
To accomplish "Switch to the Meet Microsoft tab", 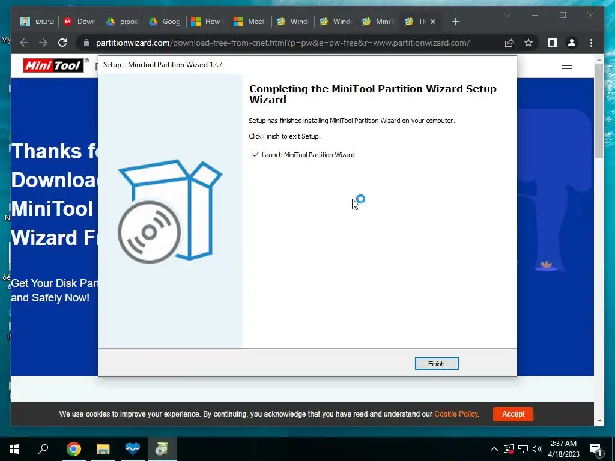I will tap(250, 22).
